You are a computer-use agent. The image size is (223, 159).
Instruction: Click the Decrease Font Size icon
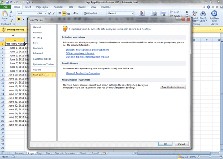click(54, 14)
